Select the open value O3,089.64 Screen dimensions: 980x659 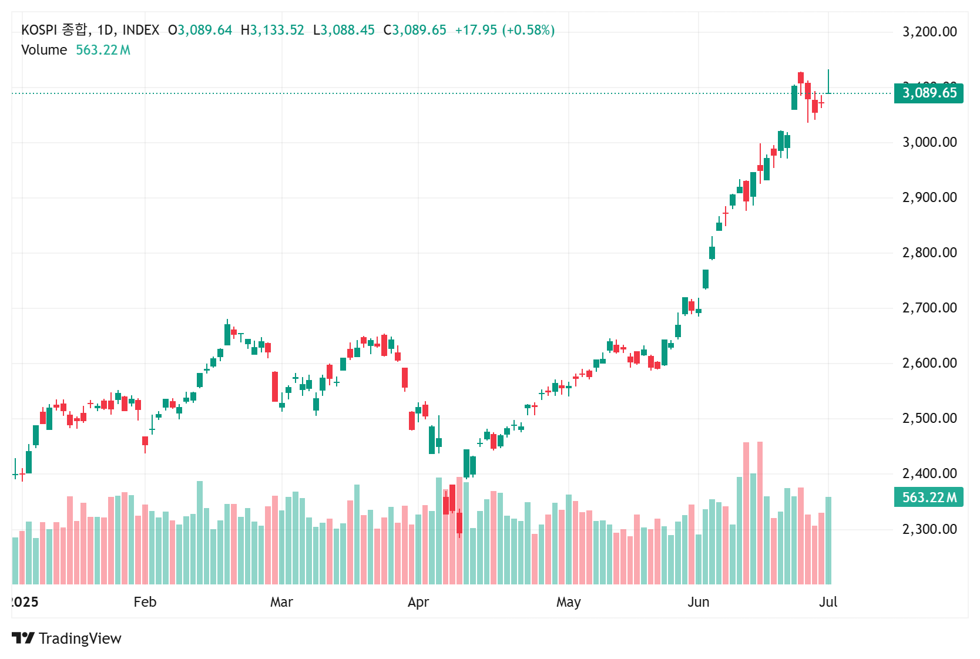tap(200, 30)
